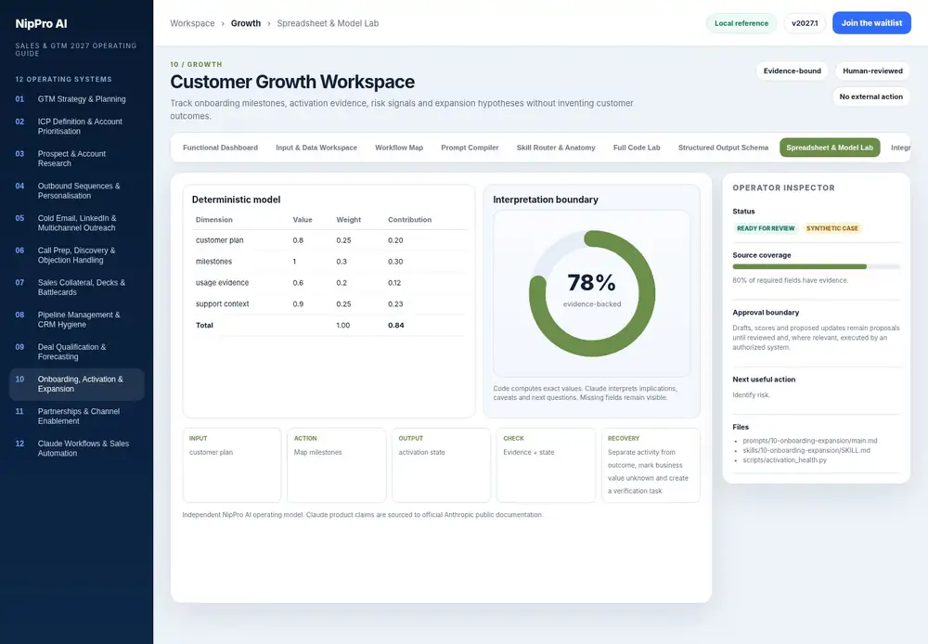Click the prompts/10-onboarding-expansion/main.md file
Image resolution: width=928 pixels, height=644 pixels.
(809, 441)
